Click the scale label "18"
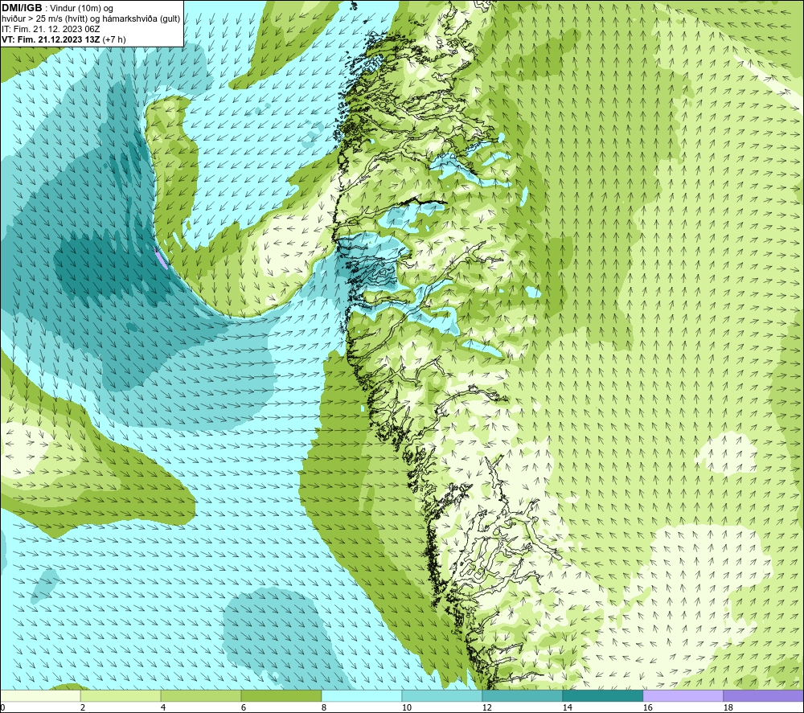 click(728, 708)
